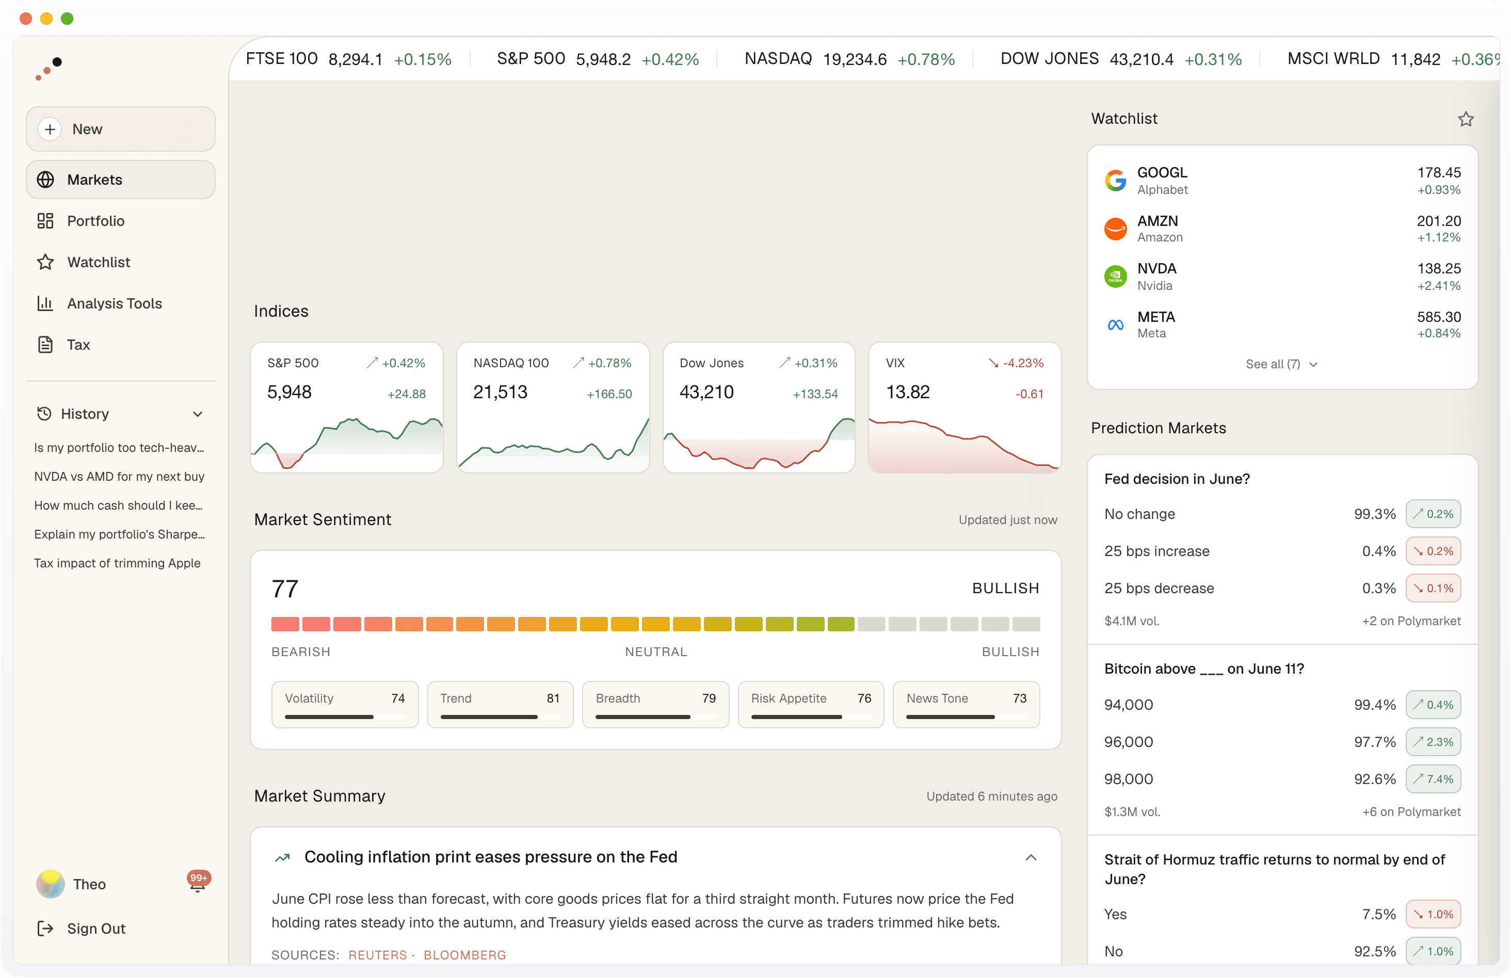Go to Watchlist in sidebar
This screenshot has width=1511, height=978.
point(121,262)
